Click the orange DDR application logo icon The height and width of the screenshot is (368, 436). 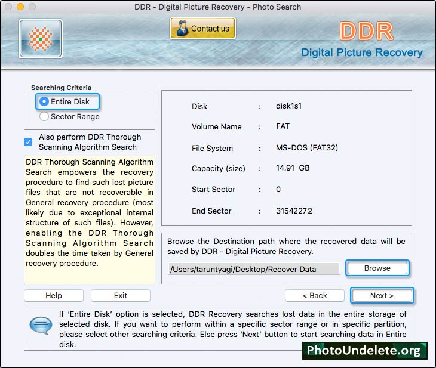pyautogui.click(x=41, y=39)
